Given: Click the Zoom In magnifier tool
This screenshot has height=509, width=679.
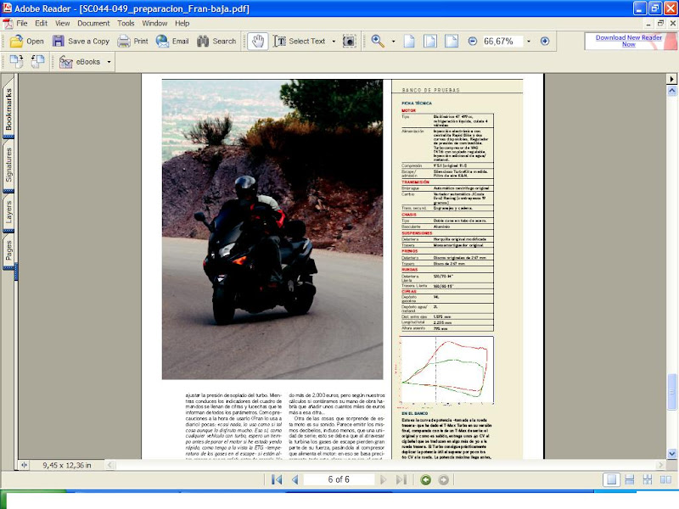Looking at the screenshot, I should pyautogui.click(x=378, y=41).
